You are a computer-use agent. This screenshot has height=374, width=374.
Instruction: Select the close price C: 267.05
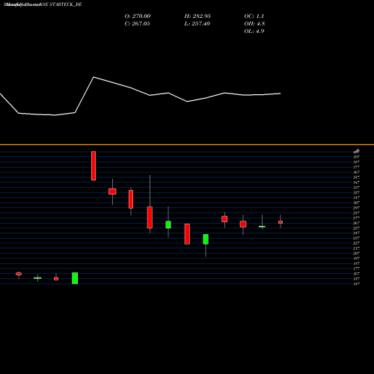coord(137,24)
